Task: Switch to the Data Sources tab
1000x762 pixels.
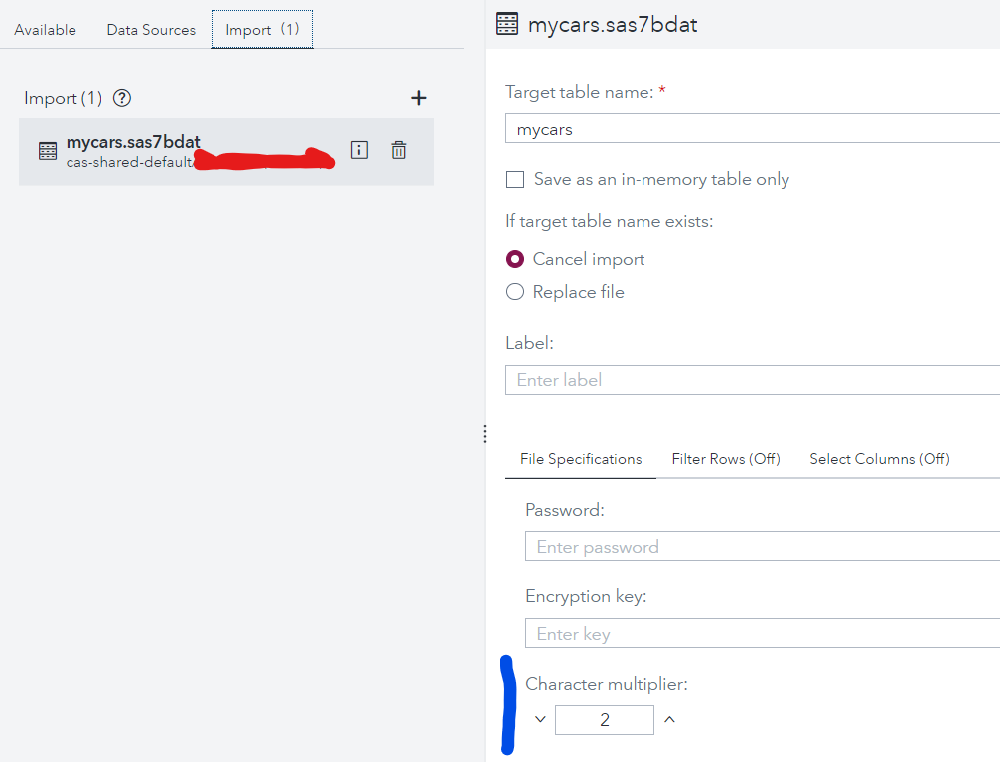Action: pyautogui.click(x=150, y=29)
